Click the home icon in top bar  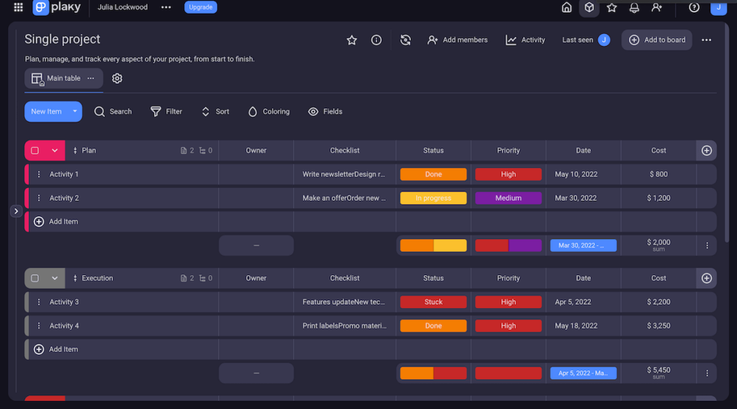click(566, 7)
